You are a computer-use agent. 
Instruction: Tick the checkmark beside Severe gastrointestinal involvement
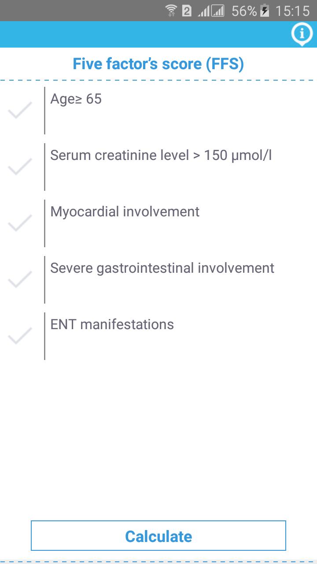(20, 279)
